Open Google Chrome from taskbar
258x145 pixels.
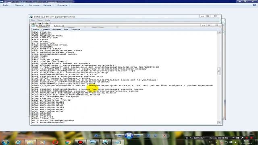click(68, 142)
